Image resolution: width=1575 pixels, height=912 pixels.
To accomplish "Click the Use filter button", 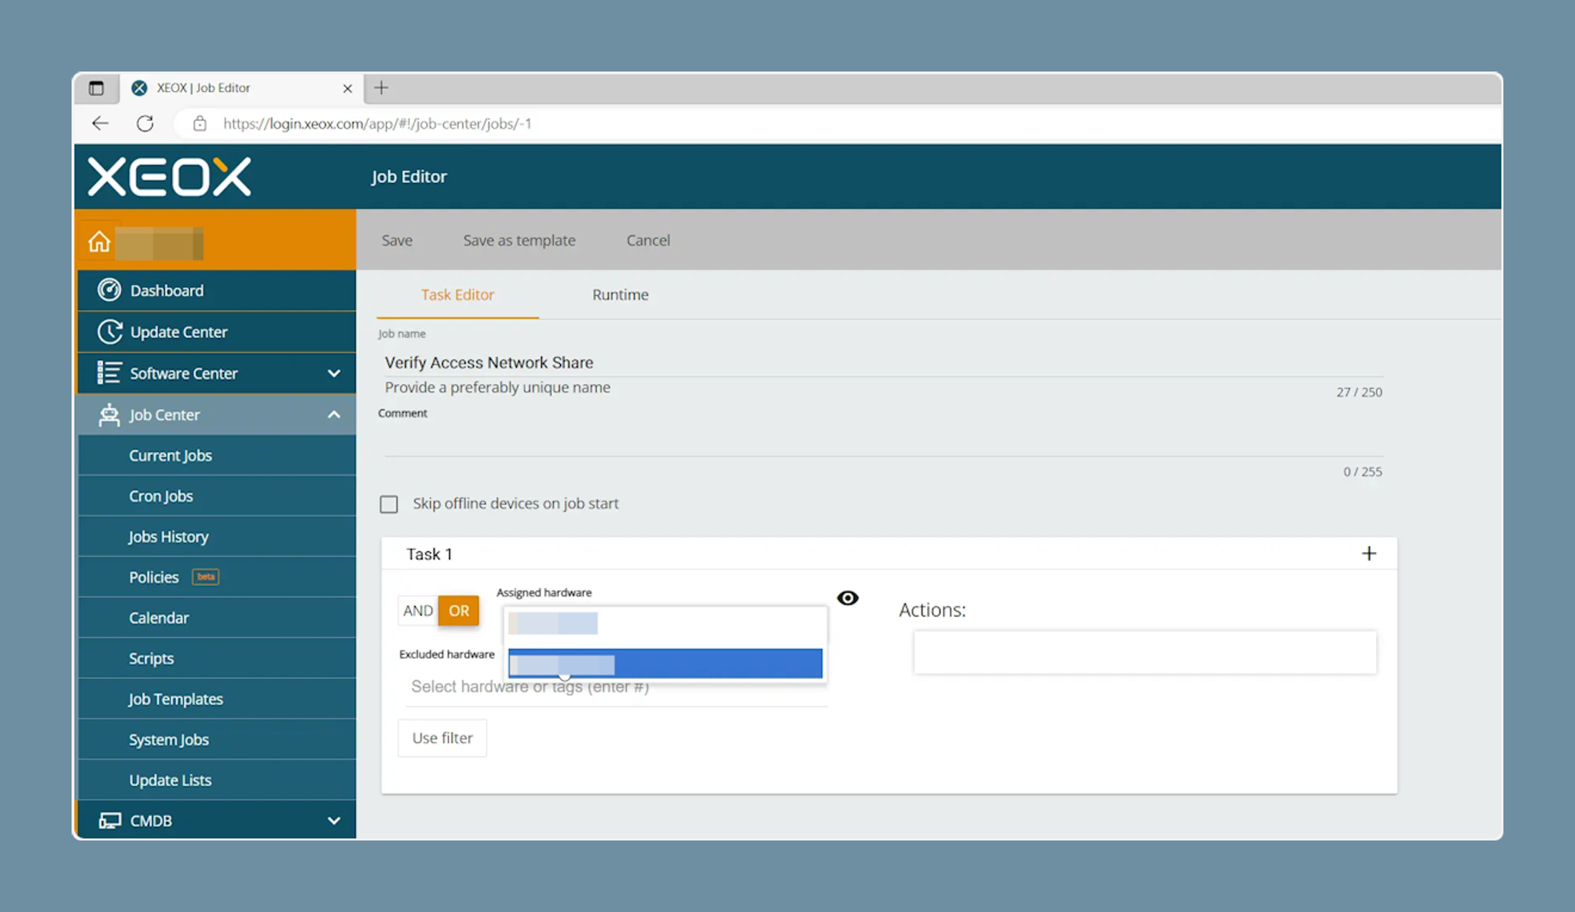I will 442,738.
